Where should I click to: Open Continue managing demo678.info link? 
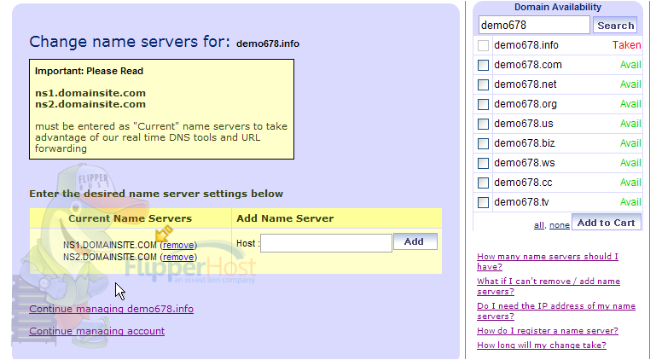[112, 309]
